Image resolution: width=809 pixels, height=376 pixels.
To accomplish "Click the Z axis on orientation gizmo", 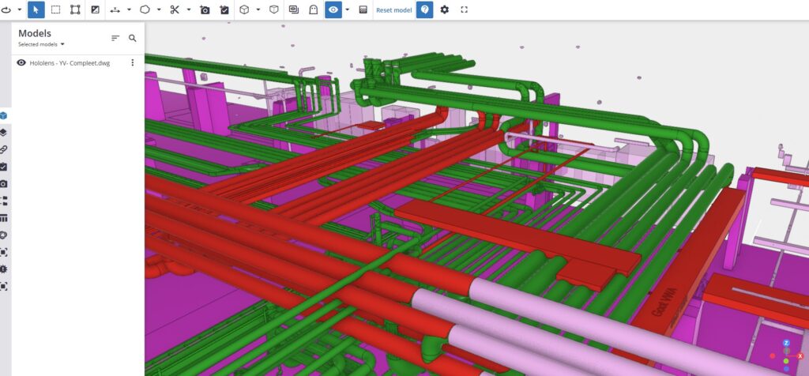I will [x=786, y=343].
